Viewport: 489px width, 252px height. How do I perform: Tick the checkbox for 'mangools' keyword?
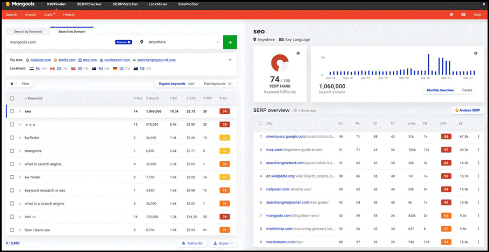(x=12, y=151)
